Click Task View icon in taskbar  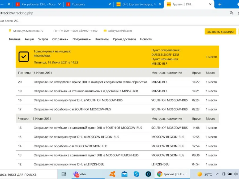[63, 174]
